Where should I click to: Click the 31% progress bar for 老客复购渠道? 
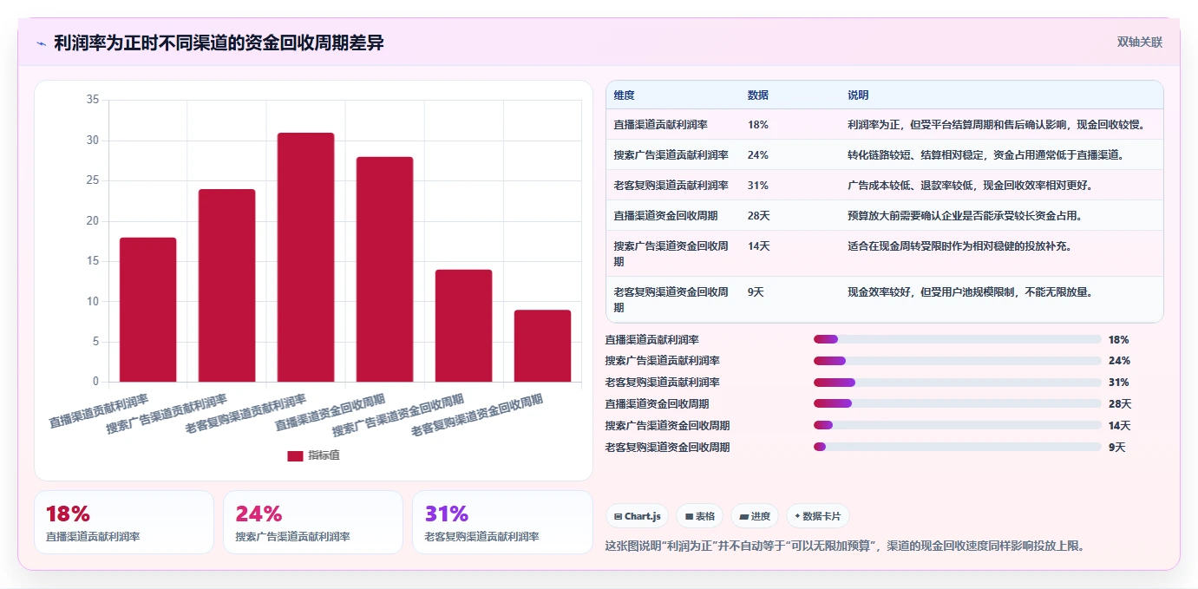(x=958, y=383)
